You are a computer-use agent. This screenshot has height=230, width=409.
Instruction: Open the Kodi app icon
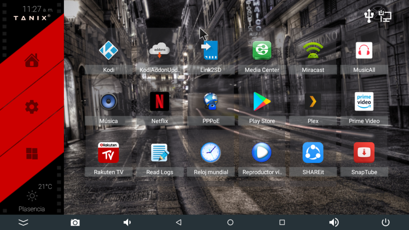pos(109,50)
